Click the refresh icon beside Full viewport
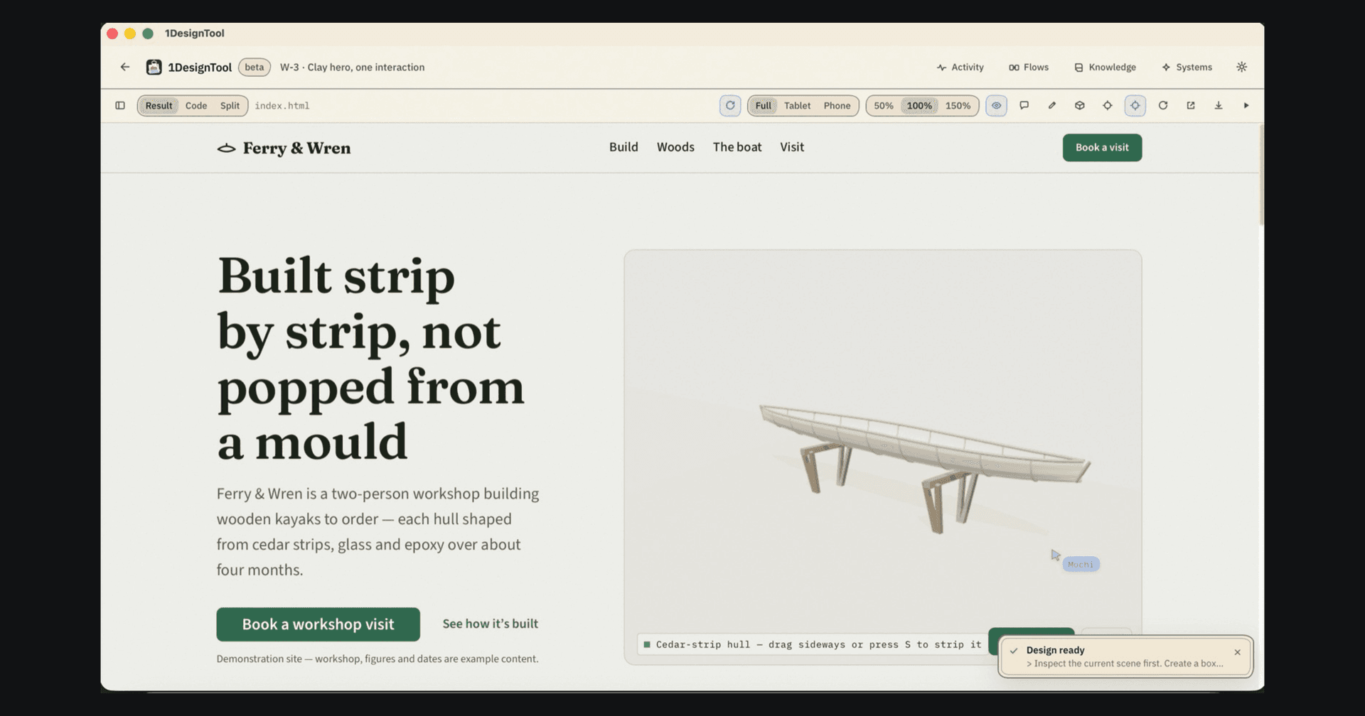Image resolution: width=1365 pixels, height=716 pixels. tap(730, 106)
